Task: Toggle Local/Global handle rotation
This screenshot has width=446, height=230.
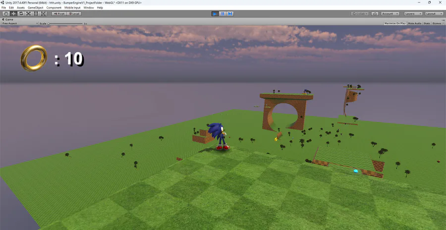Action: point(74,14)
